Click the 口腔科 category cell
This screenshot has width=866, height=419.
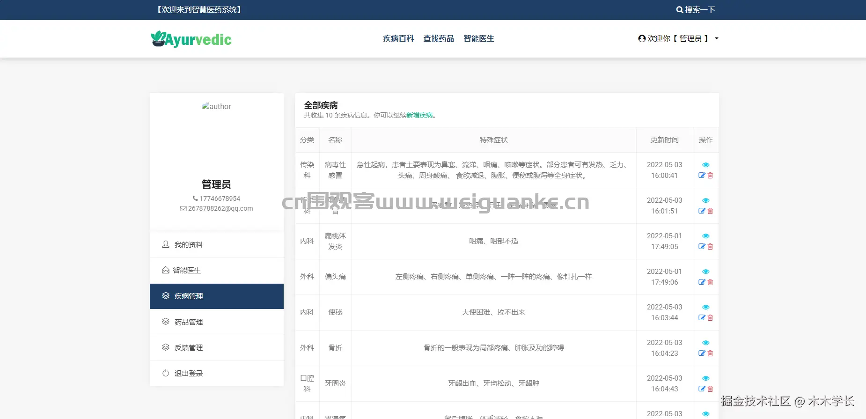point(307,383)
